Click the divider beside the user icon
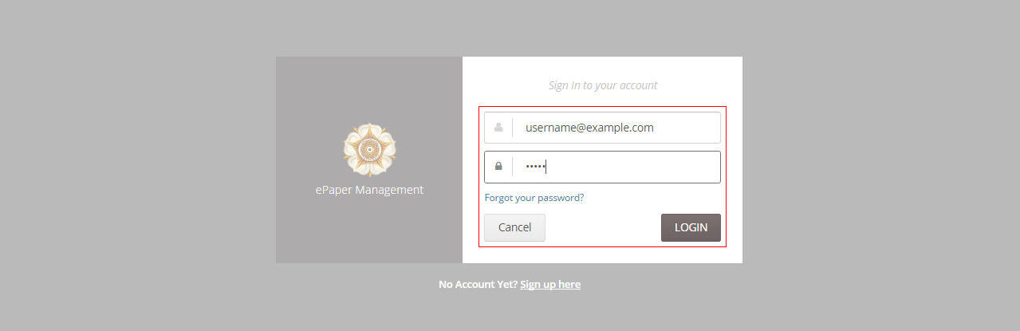1020x331 pixels. tap(513, 128)
